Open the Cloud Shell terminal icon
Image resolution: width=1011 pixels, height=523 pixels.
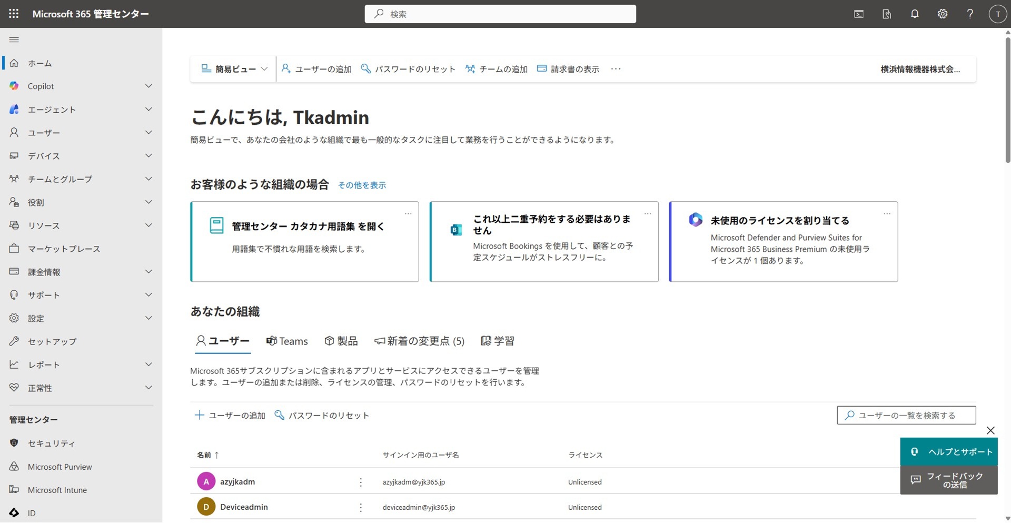point(859,14)
